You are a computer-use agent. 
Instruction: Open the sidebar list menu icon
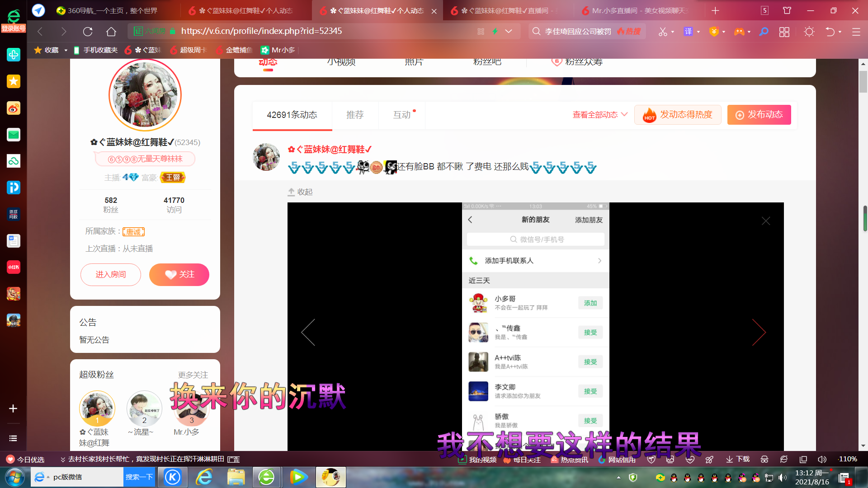pos(13,438)
